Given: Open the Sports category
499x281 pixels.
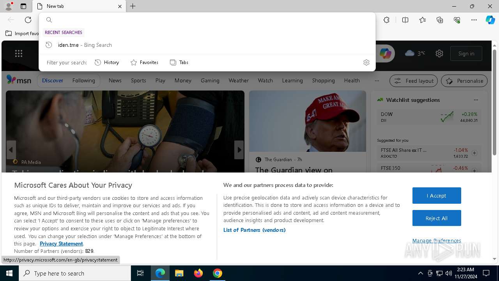Looking at the screenshot, I should [x=138, y=80].
